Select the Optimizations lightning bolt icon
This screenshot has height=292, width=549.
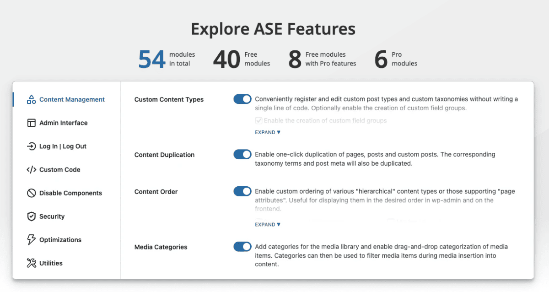coord(31,239)
